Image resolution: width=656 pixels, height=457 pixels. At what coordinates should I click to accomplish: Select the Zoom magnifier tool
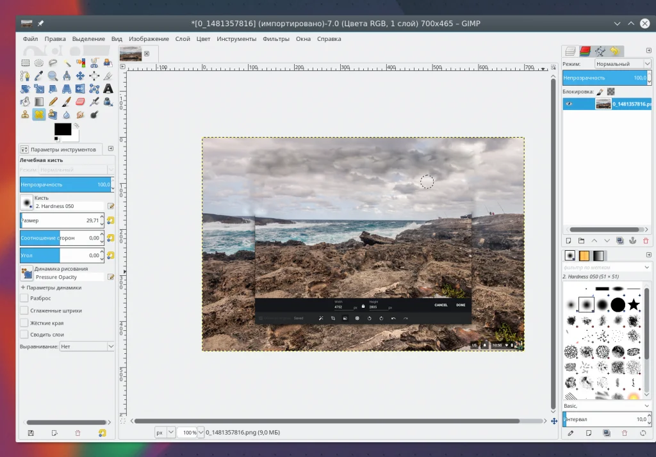53,76
